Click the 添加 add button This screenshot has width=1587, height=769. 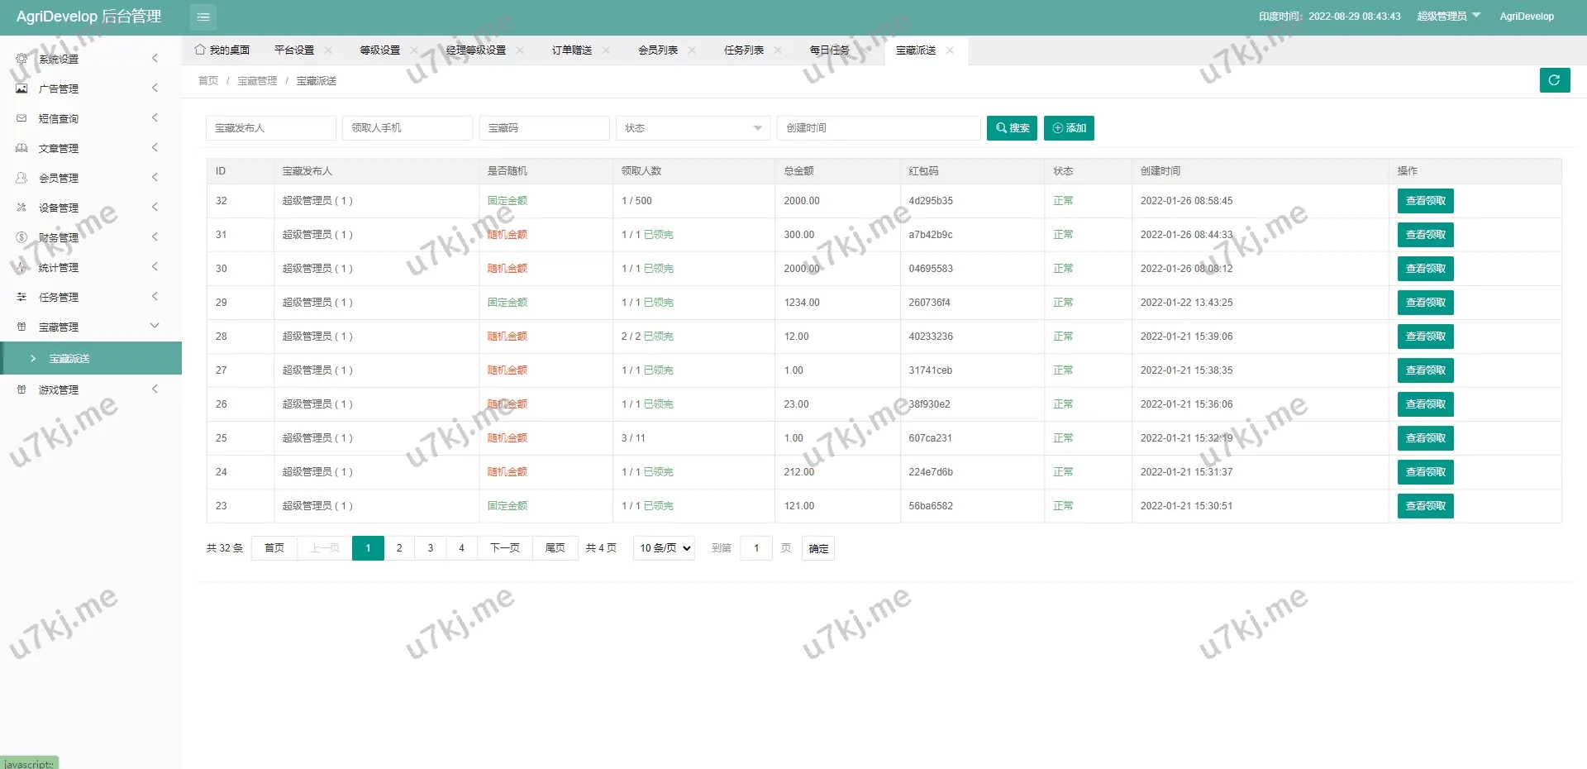(x=1069, y=128)
